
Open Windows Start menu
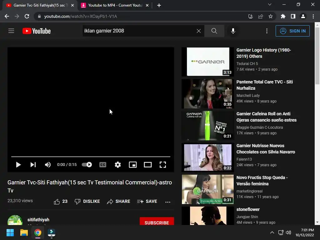point(10,232)
